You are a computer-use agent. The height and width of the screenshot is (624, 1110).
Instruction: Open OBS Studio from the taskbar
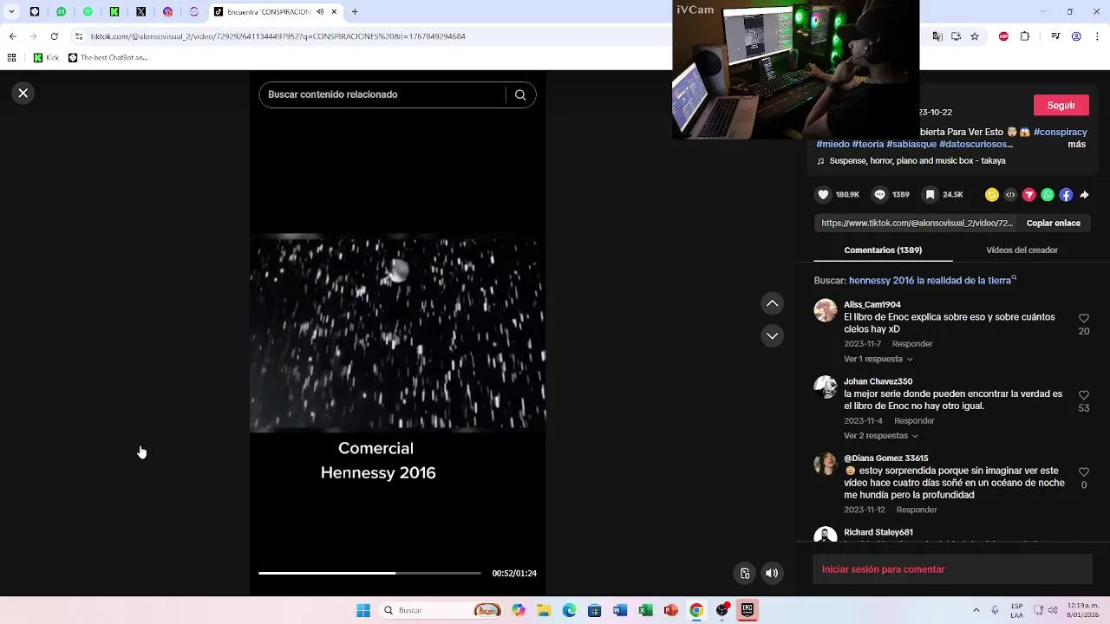(x=721, y=610)
